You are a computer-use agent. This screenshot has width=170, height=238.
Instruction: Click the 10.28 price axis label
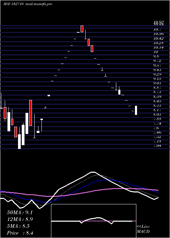tap(158, 43)
